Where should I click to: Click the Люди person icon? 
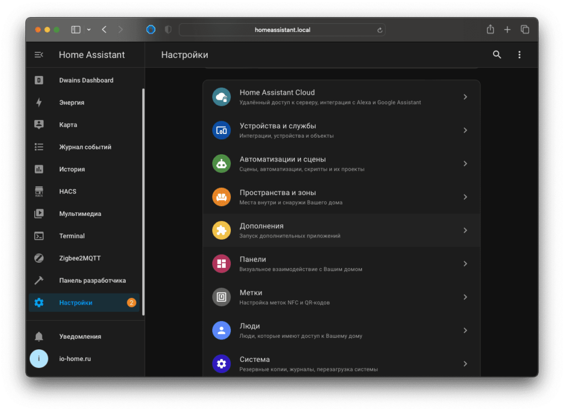tap(221, 331)
